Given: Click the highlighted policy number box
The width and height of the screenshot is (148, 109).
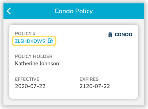Looking at the screenshot, I should [x=34, y=41].
